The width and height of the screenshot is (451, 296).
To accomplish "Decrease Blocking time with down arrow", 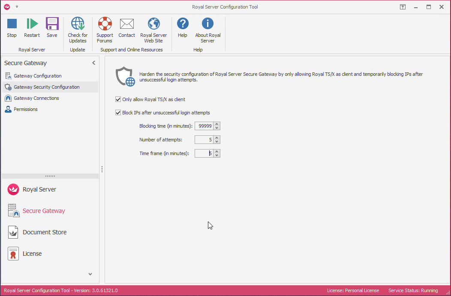I will tap(217, 128).
